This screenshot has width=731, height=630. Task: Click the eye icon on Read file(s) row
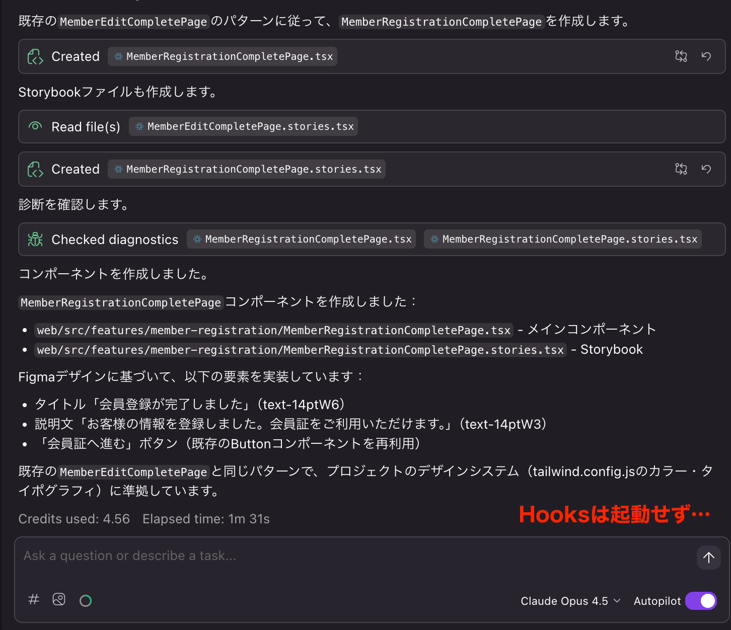tap(35, 126)
